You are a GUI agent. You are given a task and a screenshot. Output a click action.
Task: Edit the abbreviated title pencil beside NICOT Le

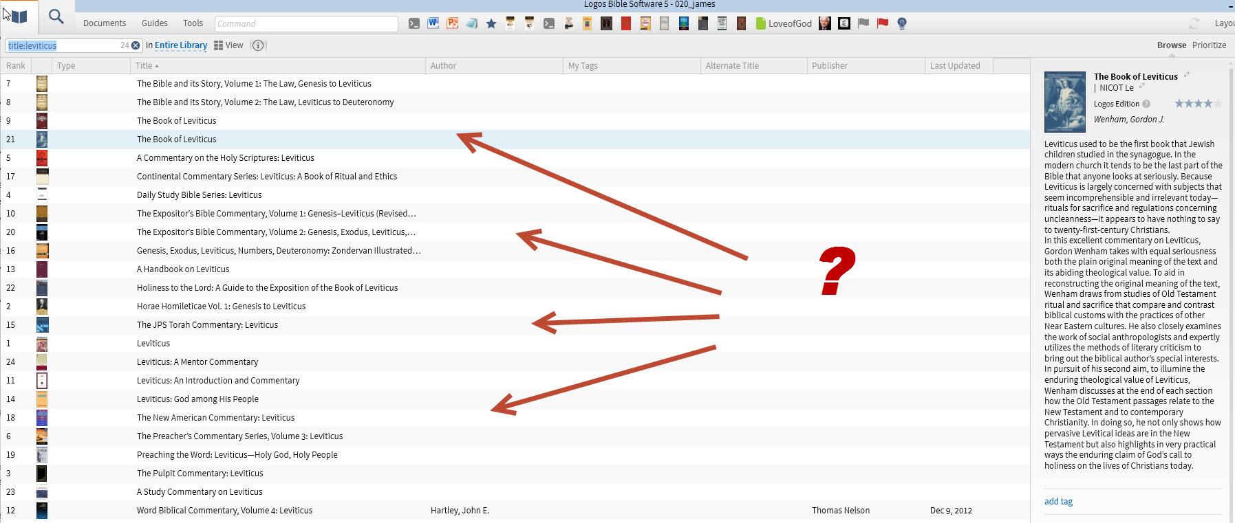coord(1142,87)
